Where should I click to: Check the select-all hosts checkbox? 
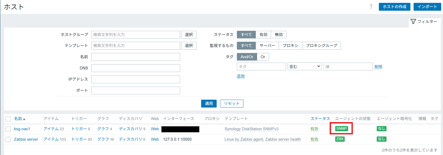point(8,119)
